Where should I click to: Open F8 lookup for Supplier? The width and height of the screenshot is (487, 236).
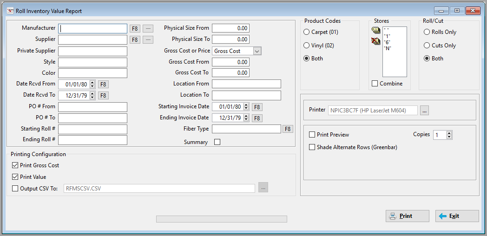135,40
